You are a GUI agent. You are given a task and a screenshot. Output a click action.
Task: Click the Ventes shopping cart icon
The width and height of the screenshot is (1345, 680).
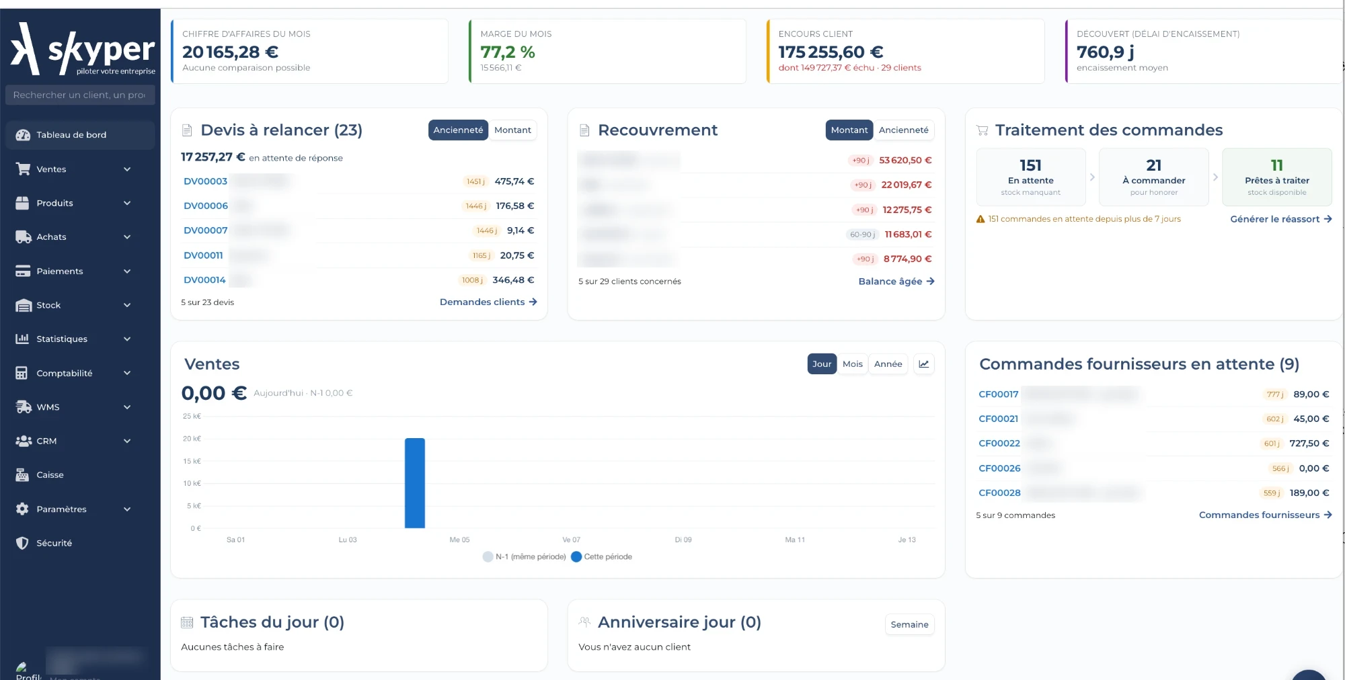coord(23,169)
